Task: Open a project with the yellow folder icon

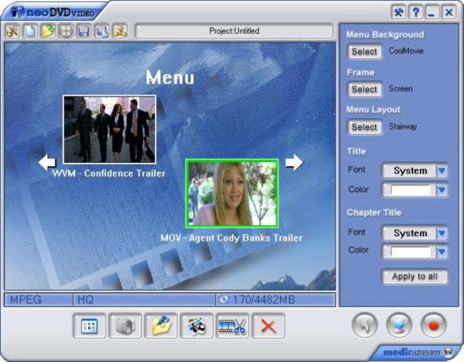Action: point(46,32)
